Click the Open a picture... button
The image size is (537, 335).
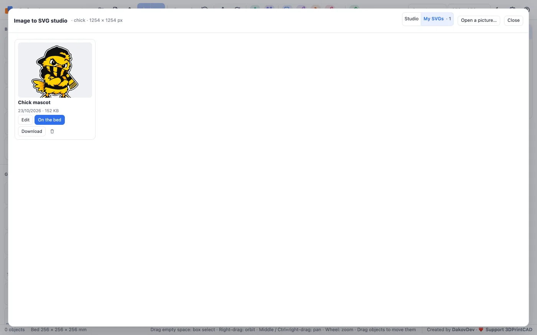(x=479, y=20)
